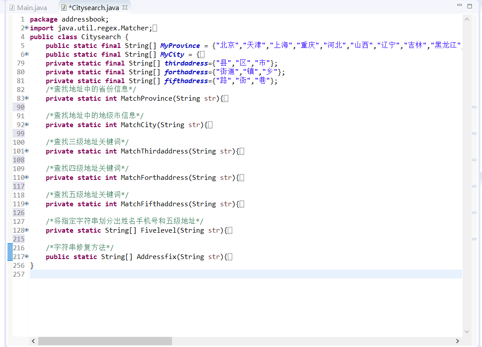This screenshot has width=482, height=347.
Task: Click the folded-code box after MatchThirdaddress(String str){
Action: coord(242,152)
